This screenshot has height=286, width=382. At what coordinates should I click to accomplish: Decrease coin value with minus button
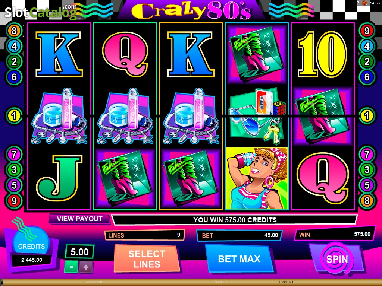(x=71, y=267)
